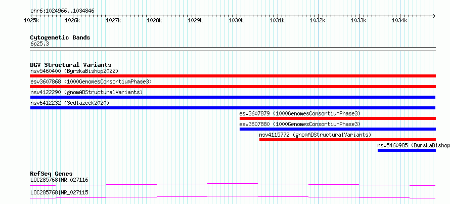Click the 6p25.3 cytogenetic band bar
The width and height of the screenshot is (450, 204).
(233, 49)
